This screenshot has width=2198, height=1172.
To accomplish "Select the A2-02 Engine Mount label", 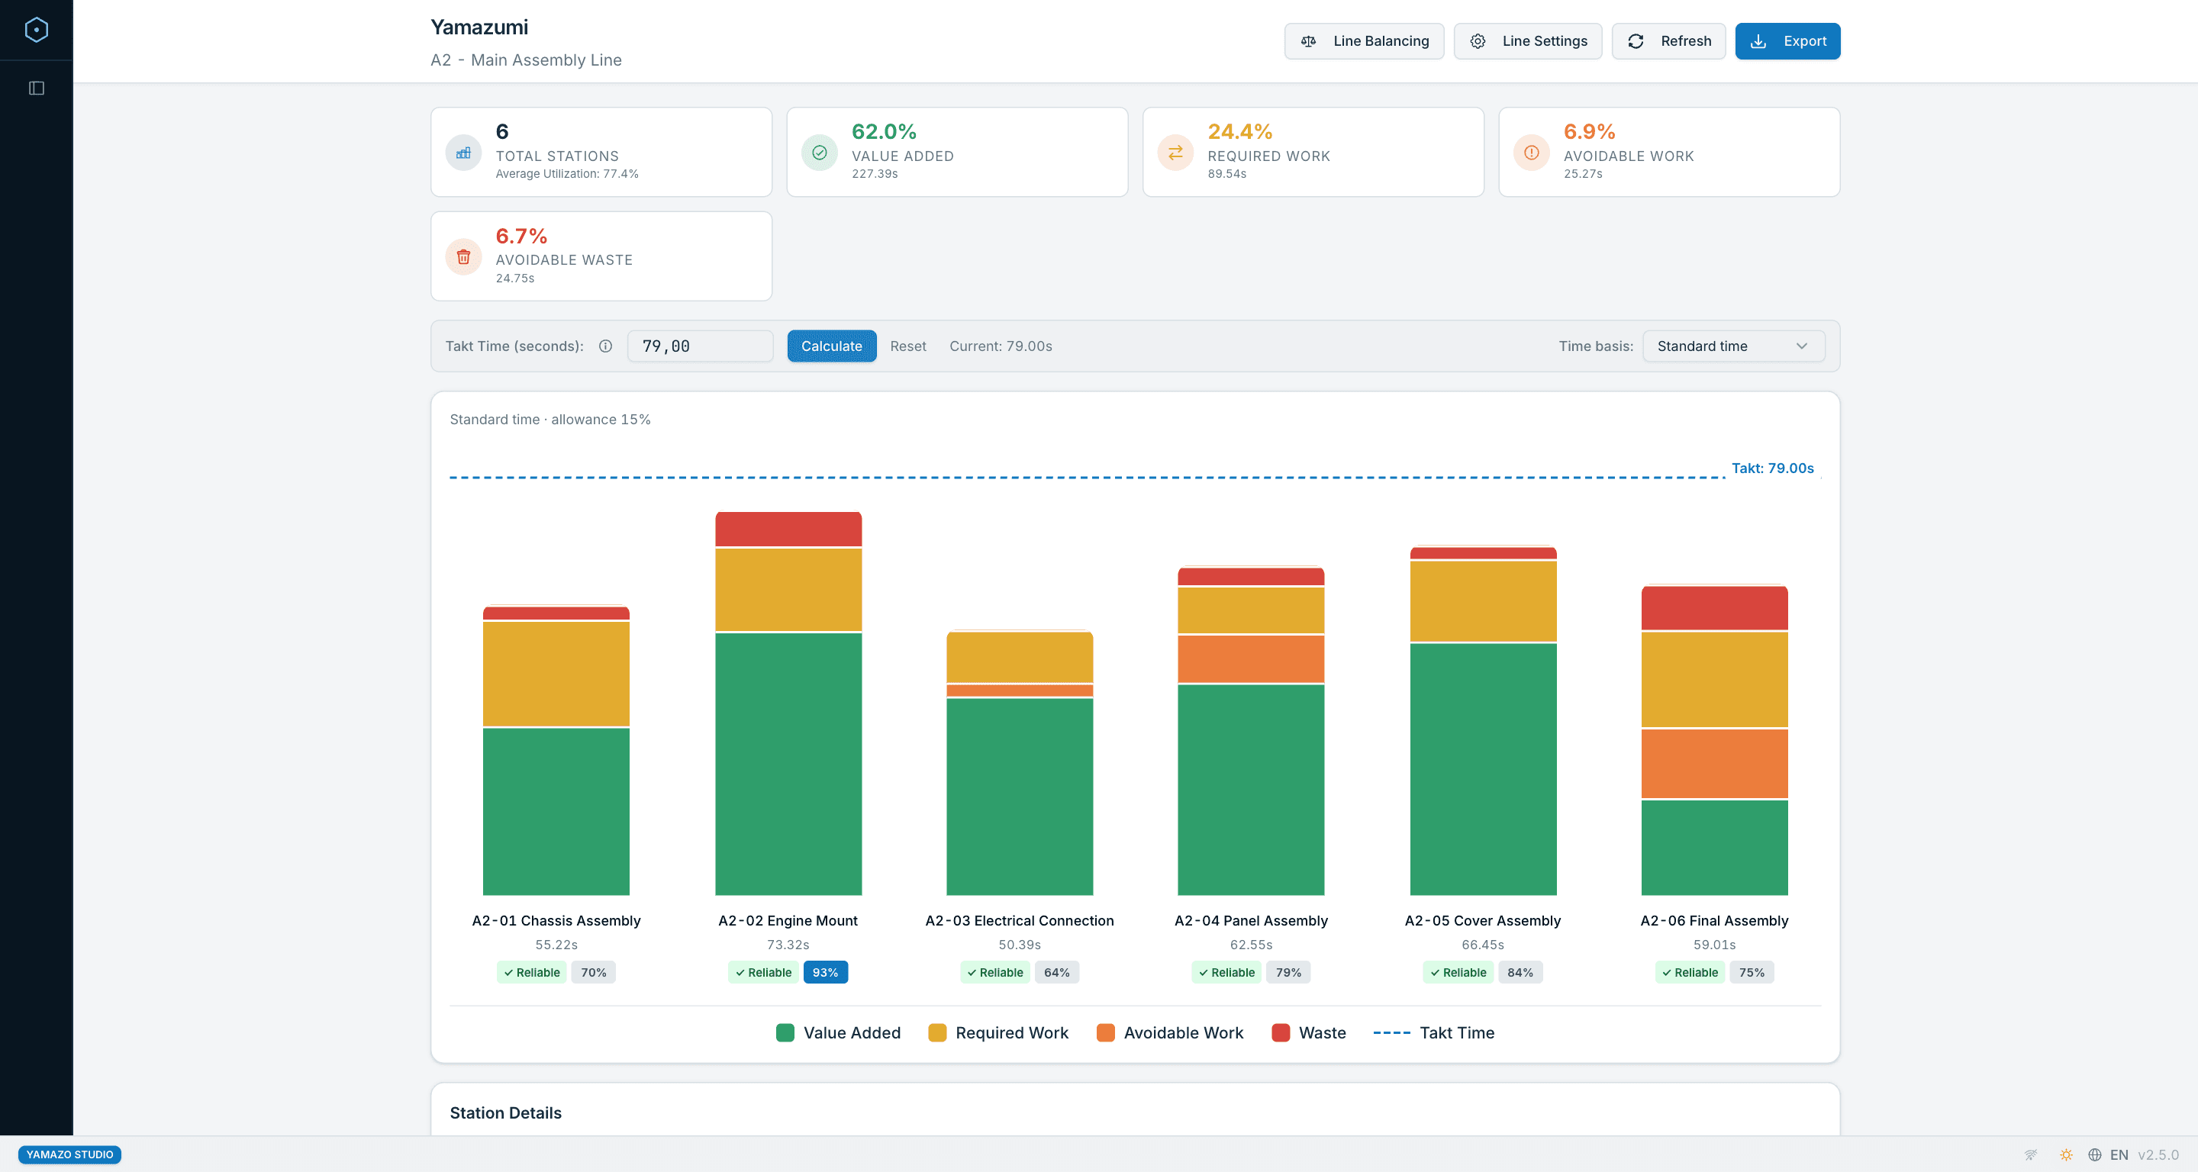I will (x=788, y=920).
